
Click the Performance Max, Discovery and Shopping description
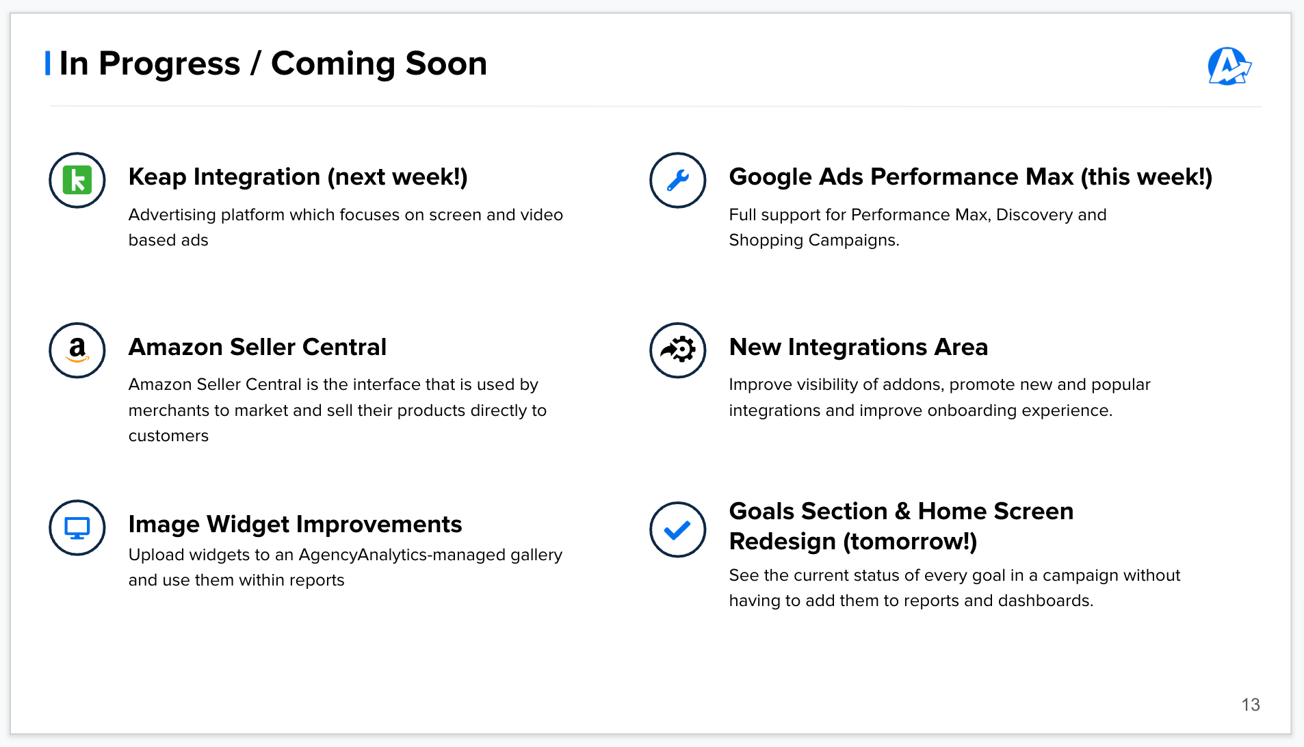coord(918,227)
